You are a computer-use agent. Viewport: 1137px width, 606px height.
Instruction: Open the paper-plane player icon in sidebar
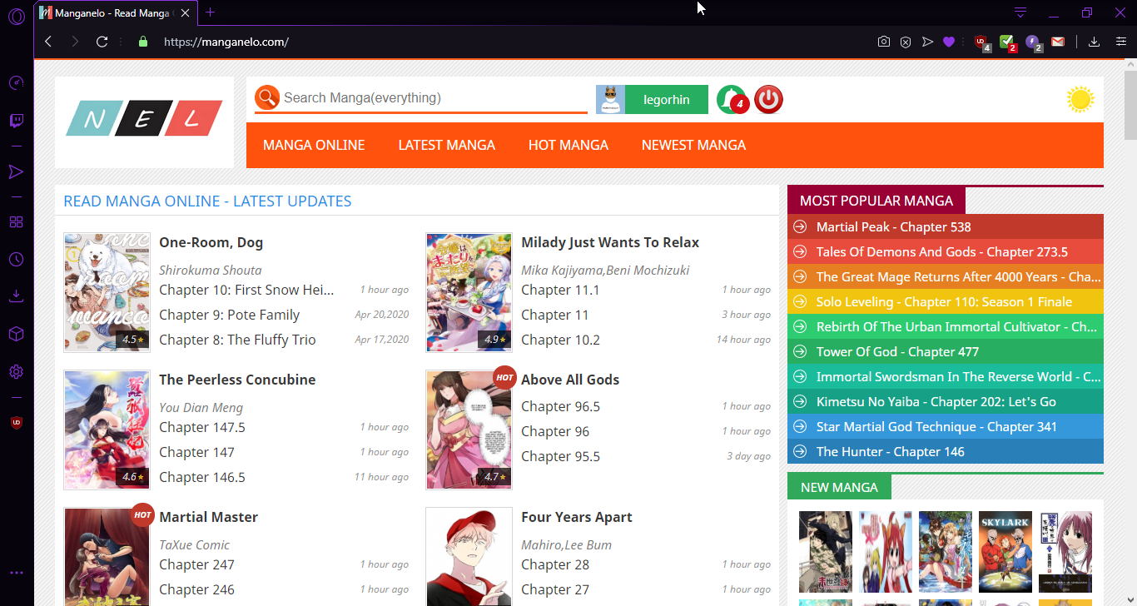coord(17,171)
